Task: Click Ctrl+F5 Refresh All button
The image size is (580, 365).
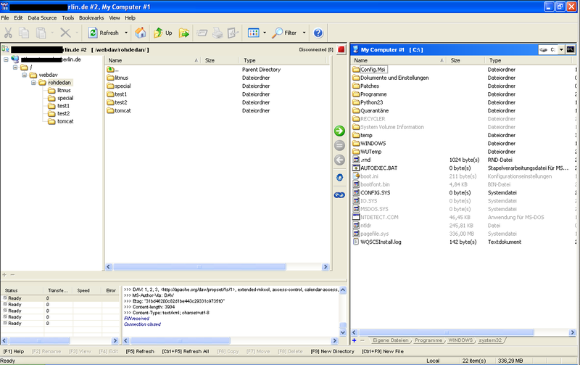Action: point(186,351)
